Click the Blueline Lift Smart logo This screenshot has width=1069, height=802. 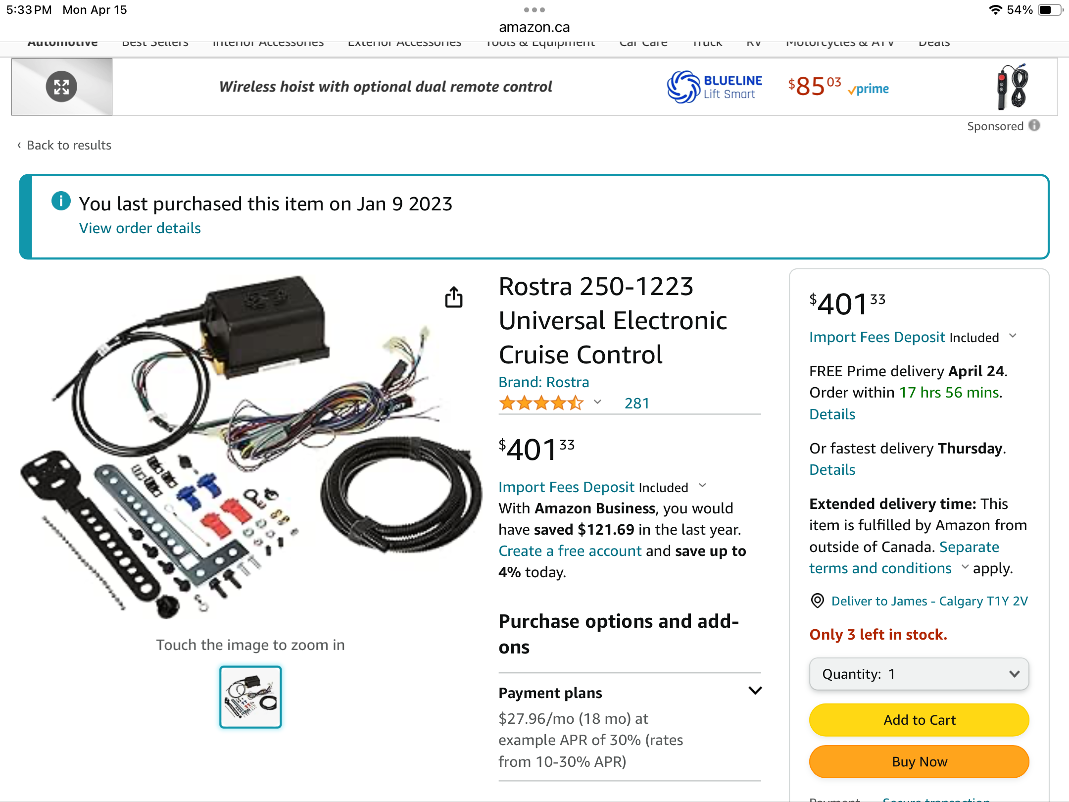coord(714,87)
